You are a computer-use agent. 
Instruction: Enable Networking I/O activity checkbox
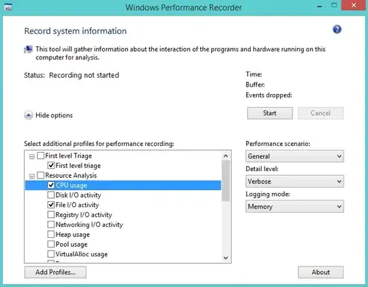(x=51, y=224)
